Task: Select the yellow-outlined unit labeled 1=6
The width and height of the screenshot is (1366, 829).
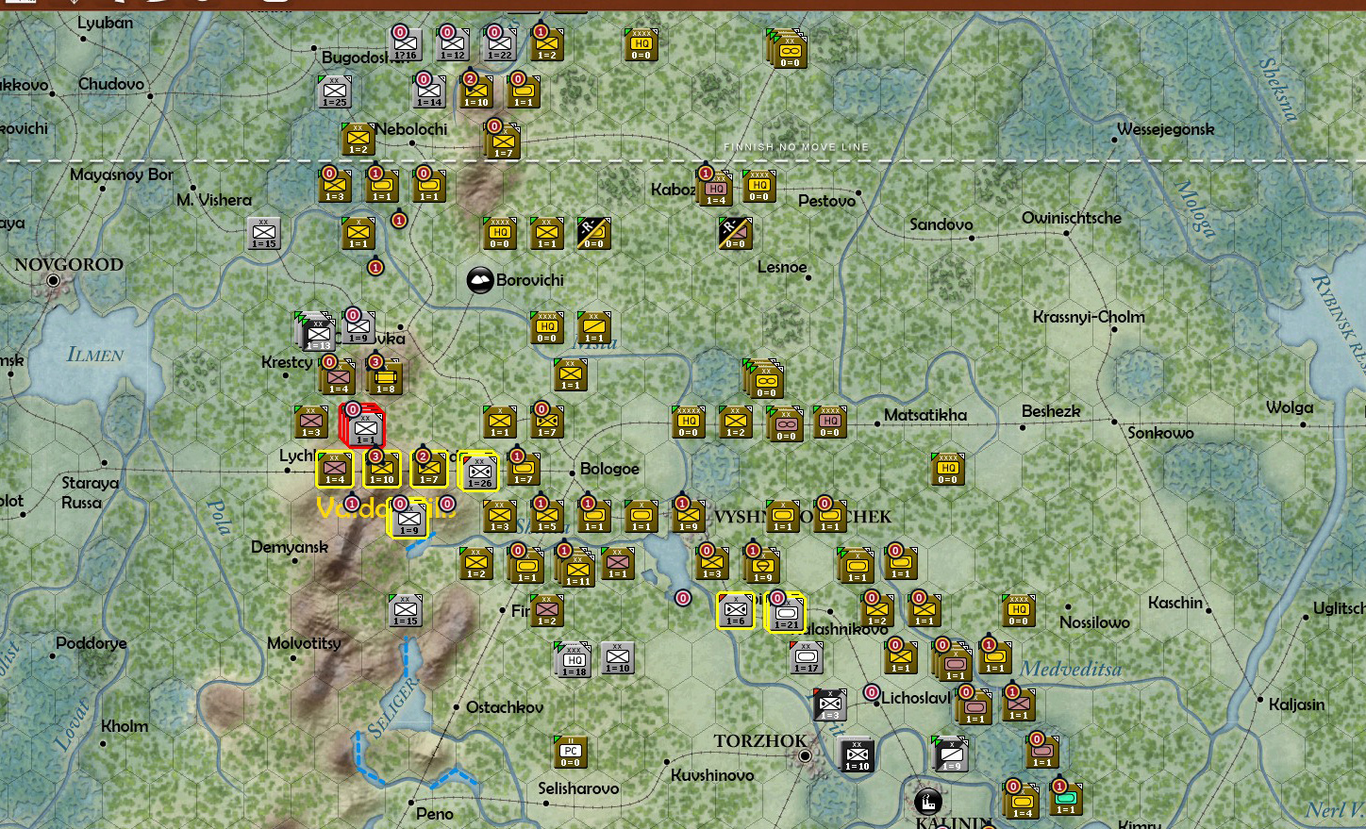Action: [736, 611]
